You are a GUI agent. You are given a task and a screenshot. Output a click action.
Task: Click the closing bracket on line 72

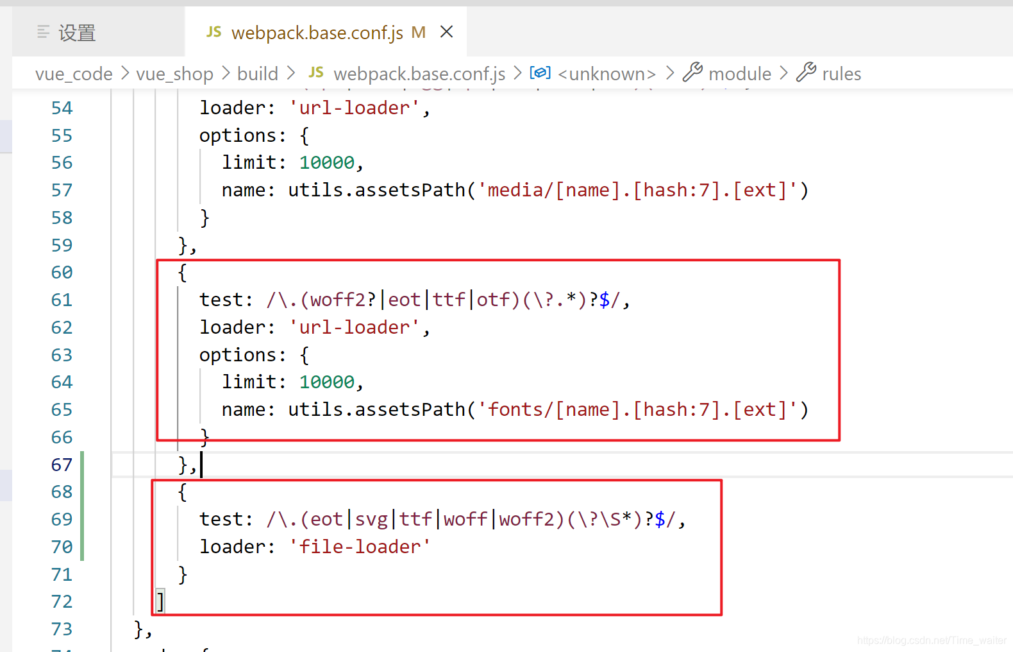pos(160,601)
